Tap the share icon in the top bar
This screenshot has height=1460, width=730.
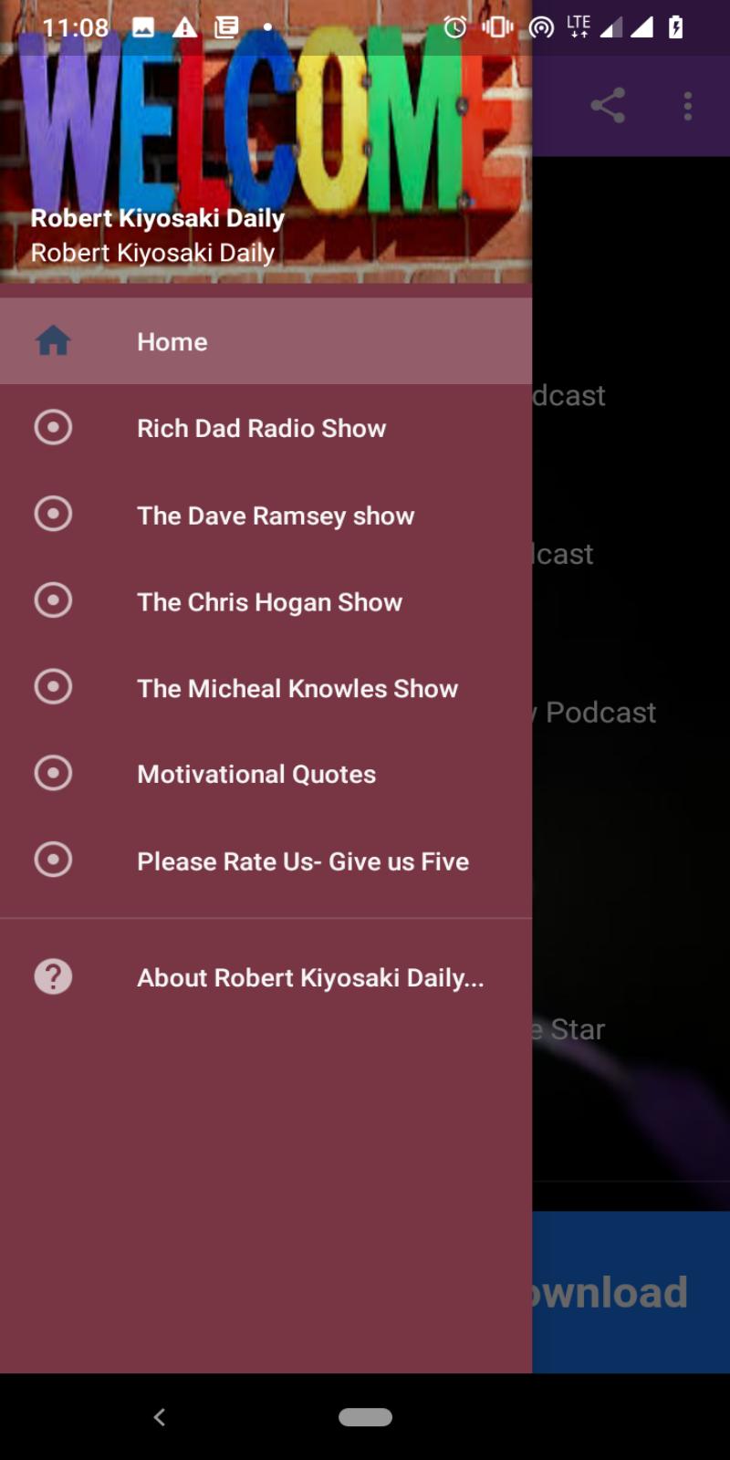(608, 106)
